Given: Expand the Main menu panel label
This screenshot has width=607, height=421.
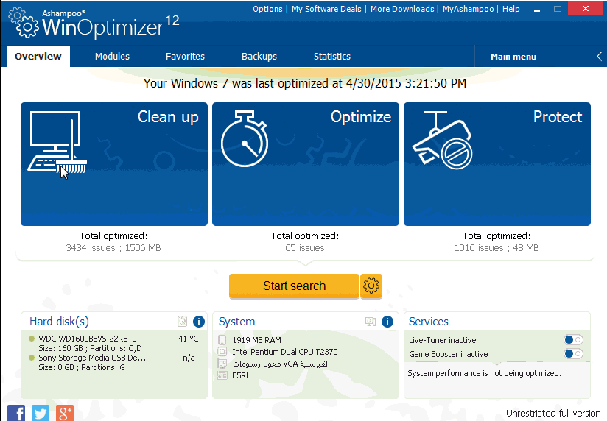Looking at the screenshot, I should point(513,57).
